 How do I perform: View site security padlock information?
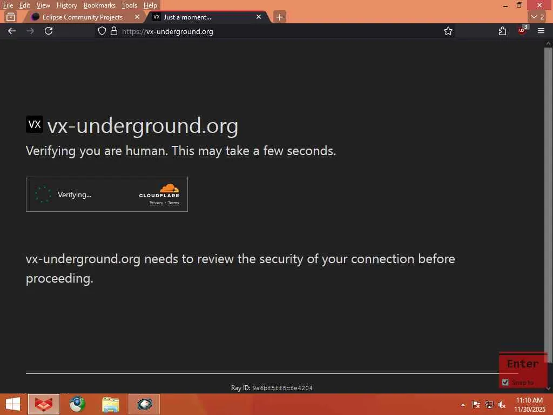[x=114, y=31]
